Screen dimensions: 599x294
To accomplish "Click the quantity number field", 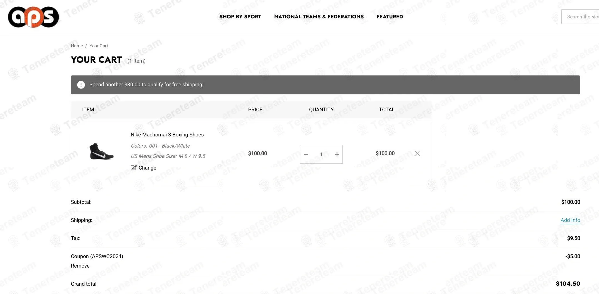I will tap(321, 154).
